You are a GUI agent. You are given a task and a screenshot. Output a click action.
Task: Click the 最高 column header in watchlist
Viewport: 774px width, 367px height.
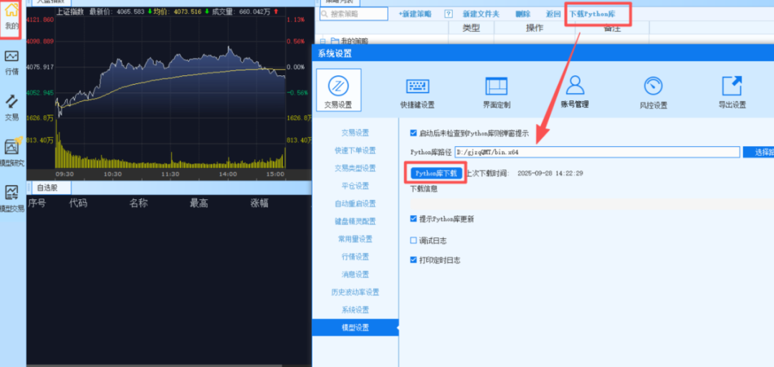pyautogui.click(x=199, y=203)
